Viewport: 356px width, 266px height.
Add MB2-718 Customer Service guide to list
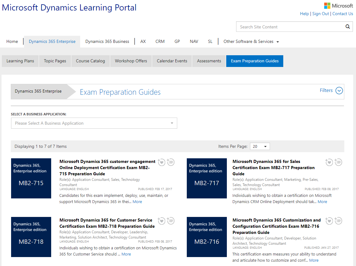click(x=171, y=221)
